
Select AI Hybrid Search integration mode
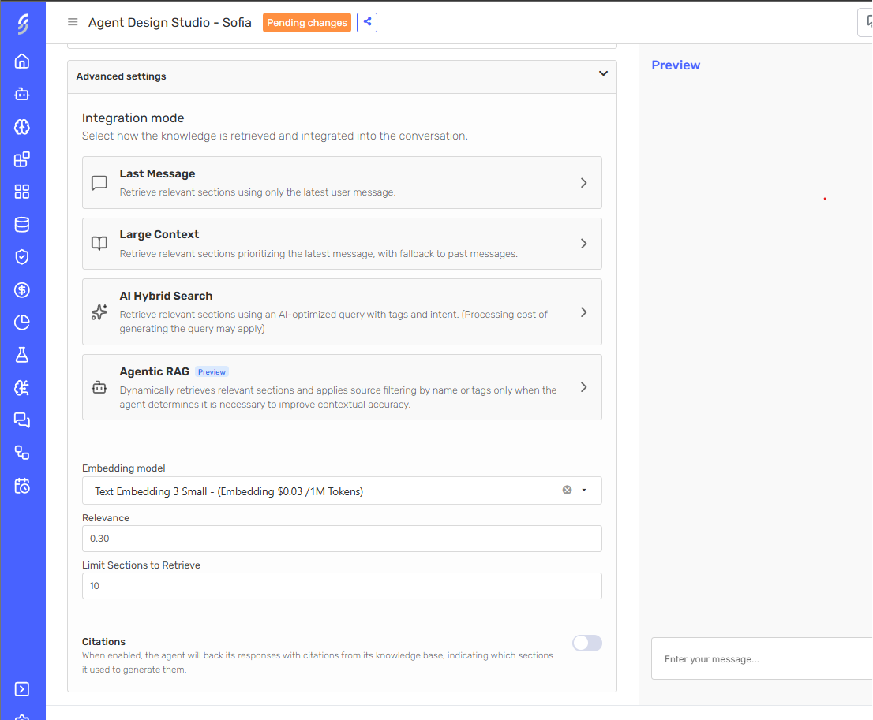(342, 312)
